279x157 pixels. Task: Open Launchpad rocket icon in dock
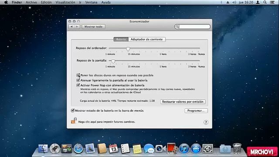pos(54,148)
